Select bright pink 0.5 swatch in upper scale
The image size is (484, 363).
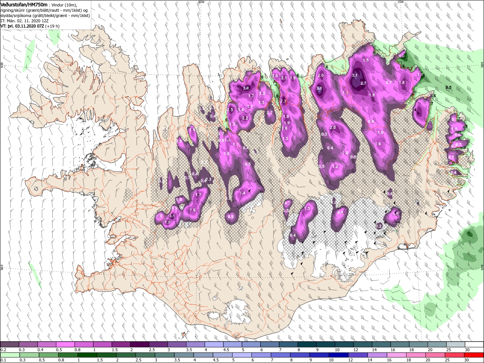(x=65, y=344)
